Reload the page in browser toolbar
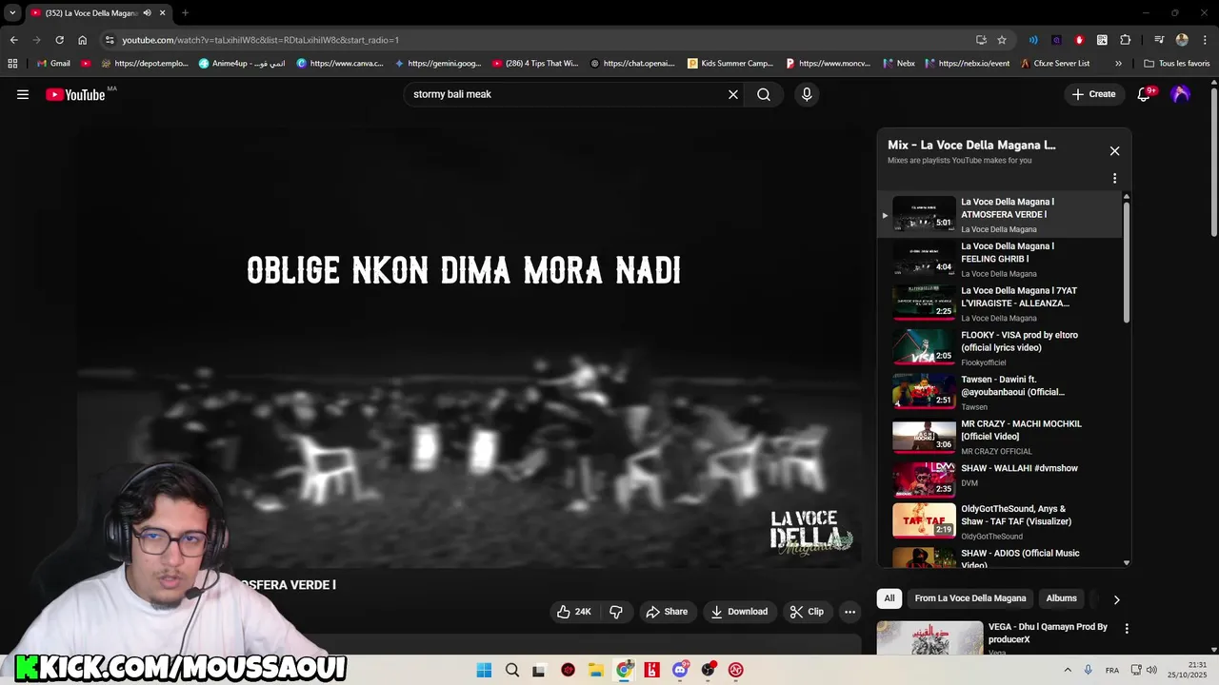 coord(59,40)
